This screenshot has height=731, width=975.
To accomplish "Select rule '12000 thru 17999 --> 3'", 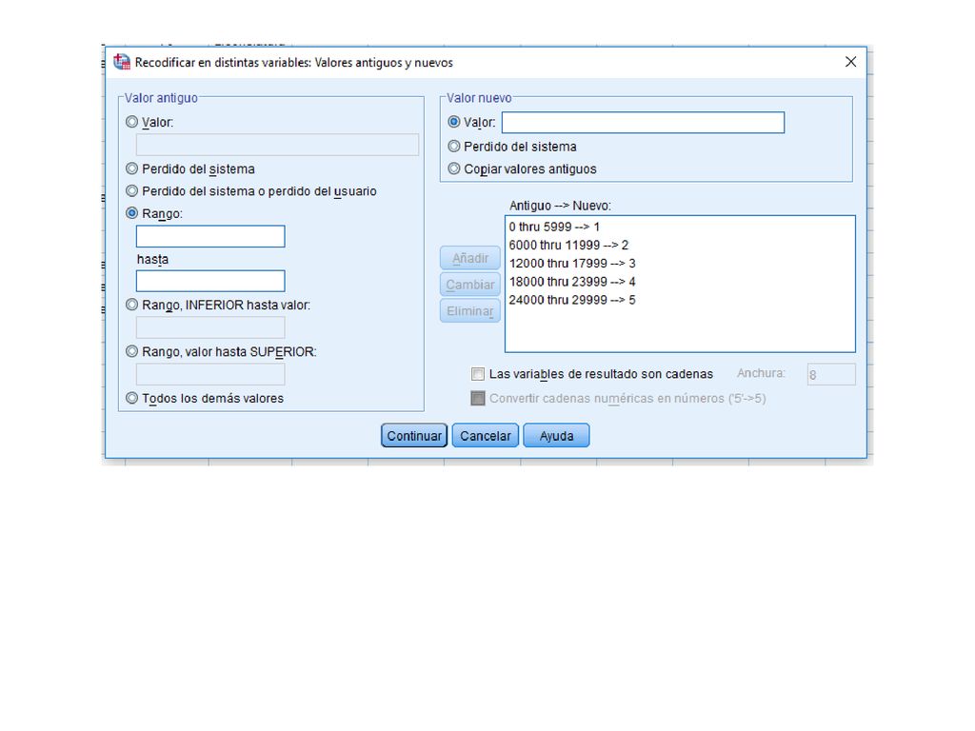I will [x=572, y=264].
